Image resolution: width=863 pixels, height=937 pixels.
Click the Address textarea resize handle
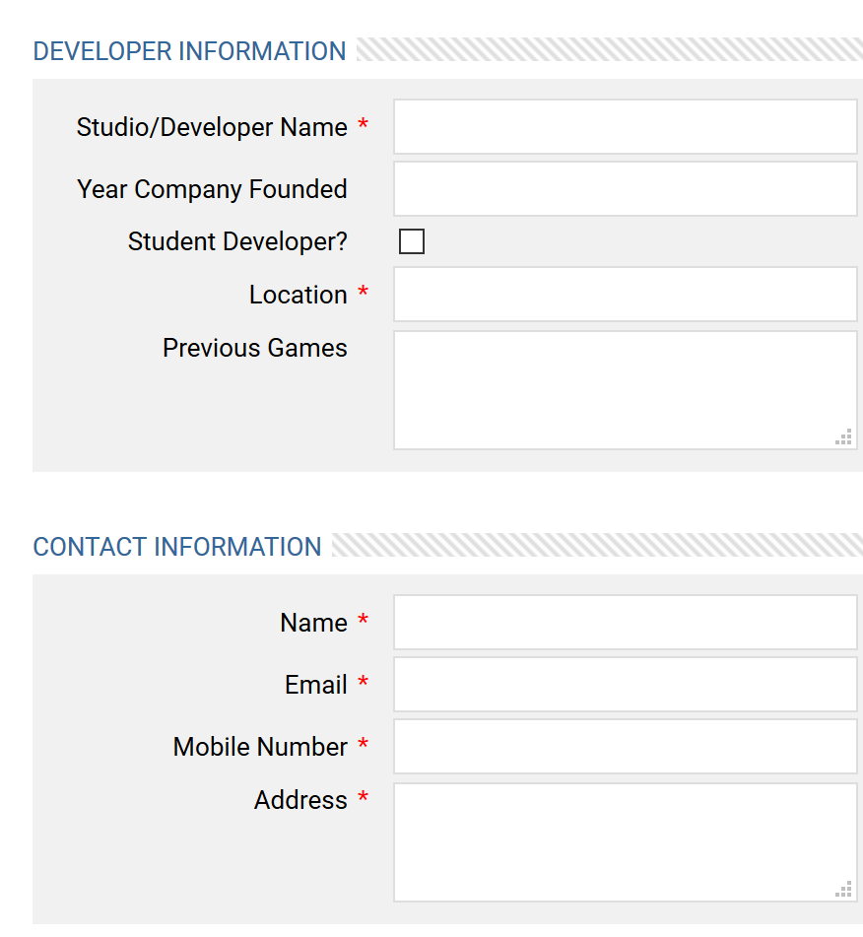843,889
